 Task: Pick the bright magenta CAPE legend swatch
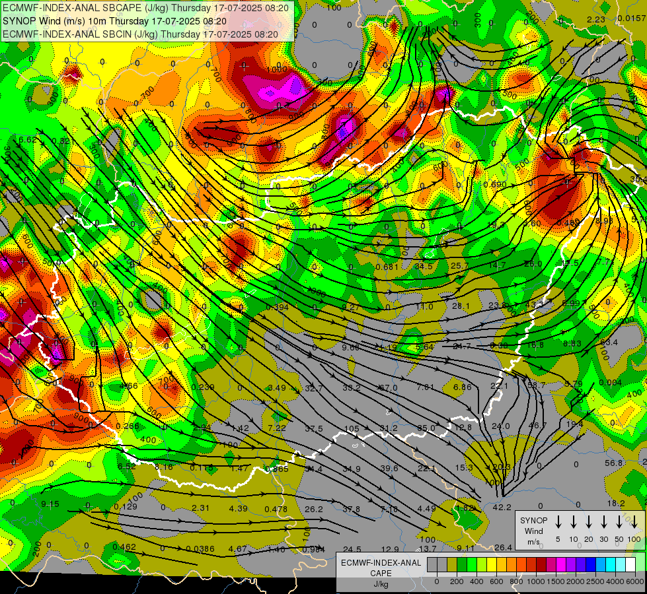[x=561, y=564]
